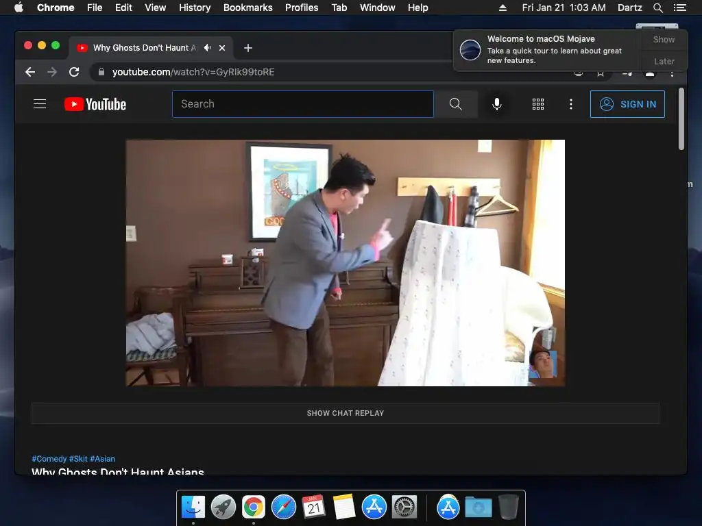Go back with the browser arrow
702x526 pixels.
[x=30, y=72]
